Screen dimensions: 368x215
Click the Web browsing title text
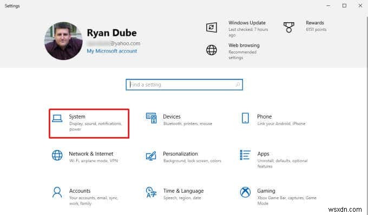pyautogui.click(x=244, y=45)
